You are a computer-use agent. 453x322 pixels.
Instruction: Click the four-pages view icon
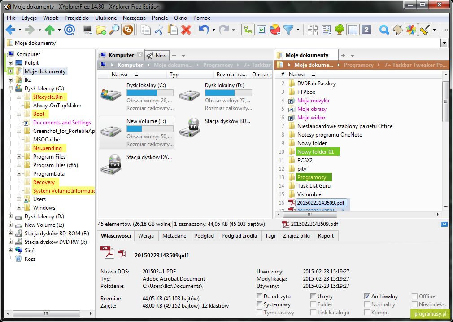313,30
